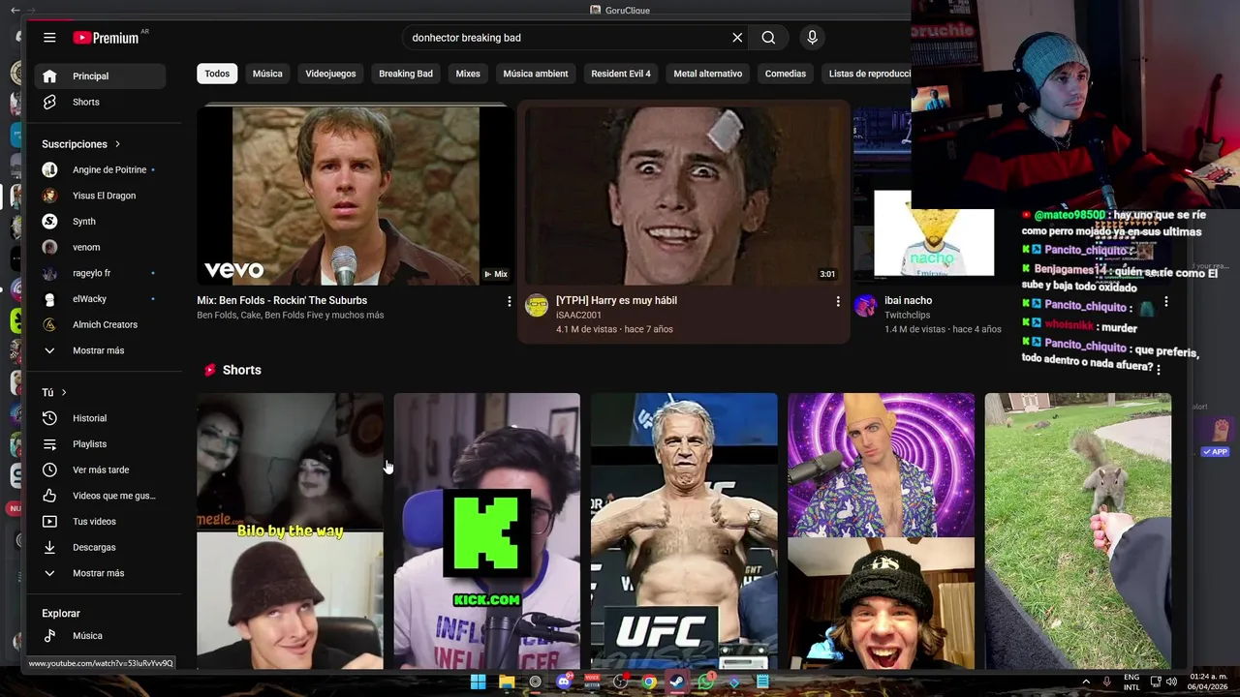Open Google Chrome from the taskbar
Image resolution: width=1240 pixels, height=697 pixels.
click(649, 682)
